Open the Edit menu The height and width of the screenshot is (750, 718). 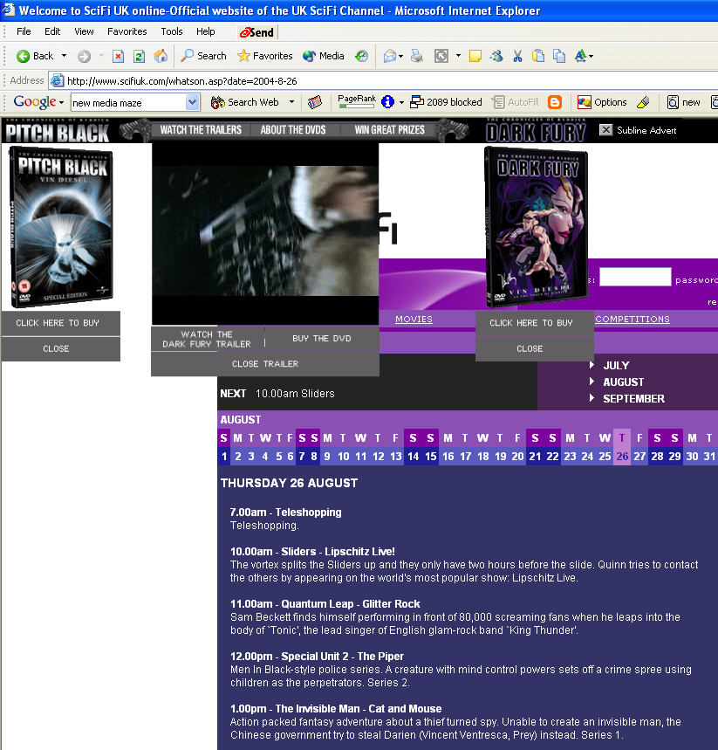point(52,31)
